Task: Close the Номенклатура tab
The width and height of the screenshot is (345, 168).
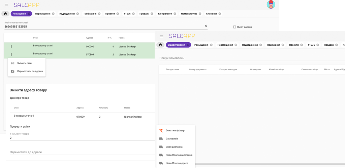Action: pyautogui.click(x=200, y=13)
